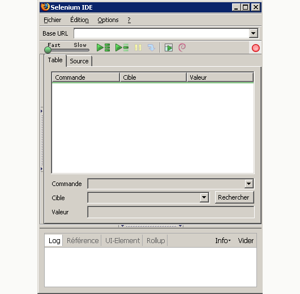Expand the Commande combo box arrow
The height and width of the screenshot is (294, 300).
[x=248, y=184]
